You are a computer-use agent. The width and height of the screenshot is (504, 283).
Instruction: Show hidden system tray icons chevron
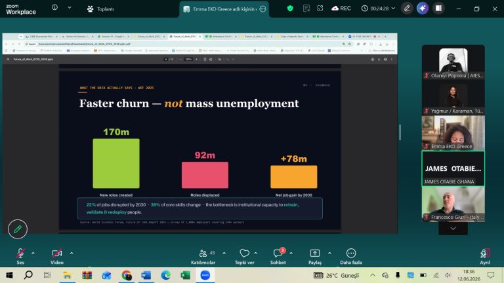(x=373, y=275)
